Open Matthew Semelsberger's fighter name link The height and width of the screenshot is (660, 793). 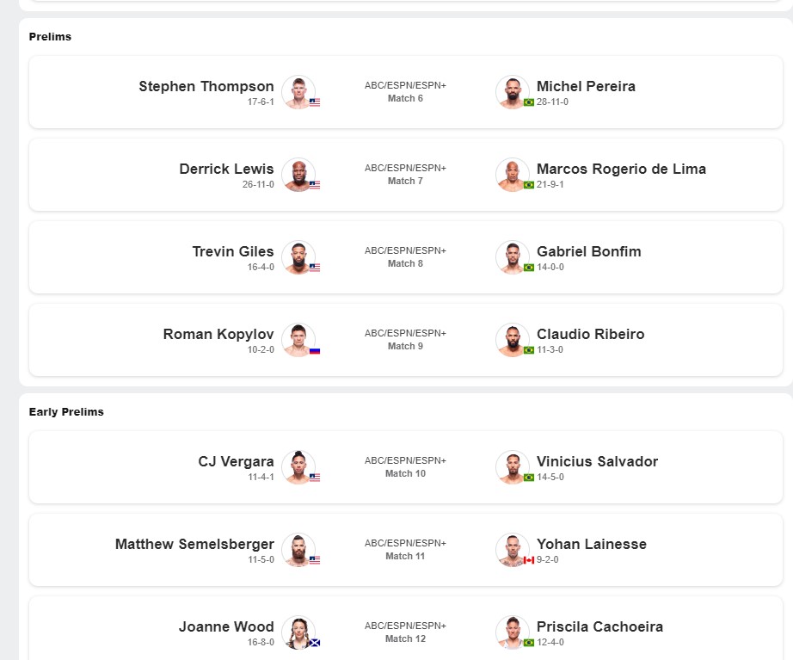[x=194, y=544]
